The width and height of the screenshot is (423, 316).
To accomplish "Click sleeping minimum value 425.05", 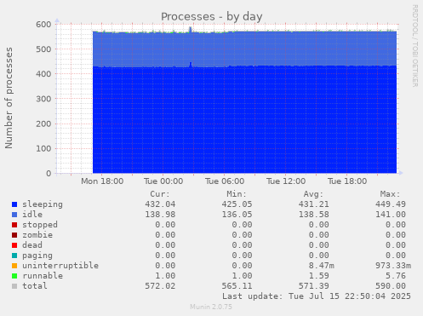I will click(x=237, y=204).
